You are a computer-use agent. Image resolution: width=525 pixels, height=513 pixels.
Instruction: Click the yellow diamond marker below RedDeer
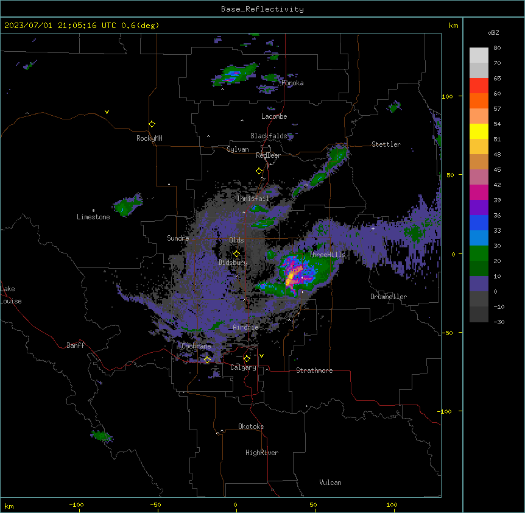click(x=259, y=171)
